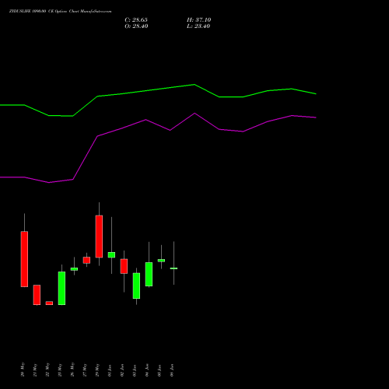Click the high price value H: 37.10
Screen dimensions: 389x389
(x=199, y=20)
